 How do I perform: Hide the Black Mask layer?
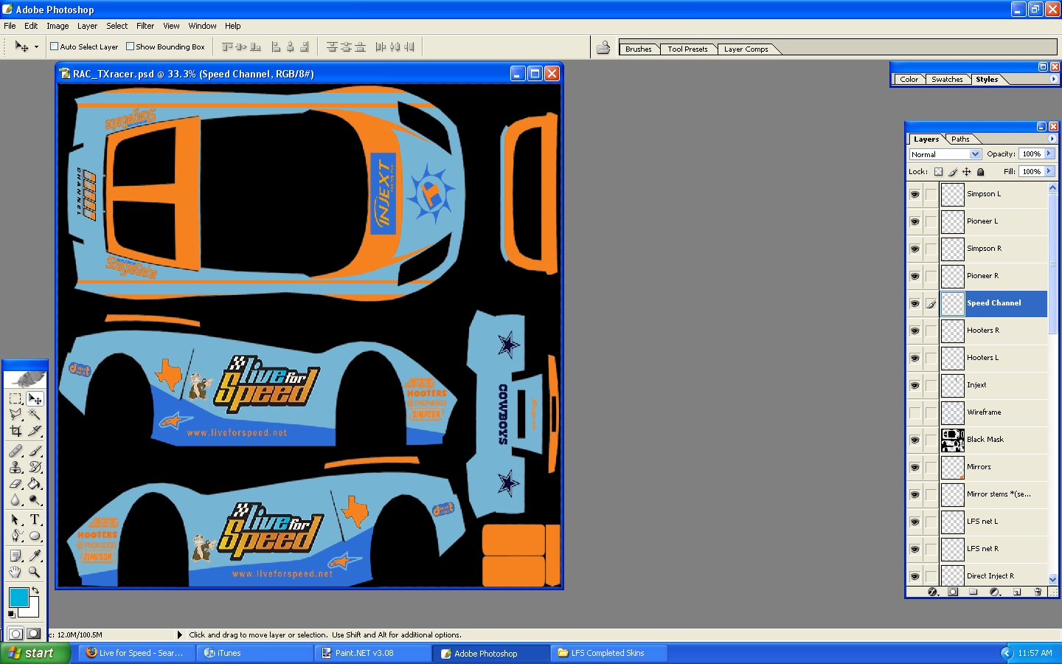tap(914, 440)
